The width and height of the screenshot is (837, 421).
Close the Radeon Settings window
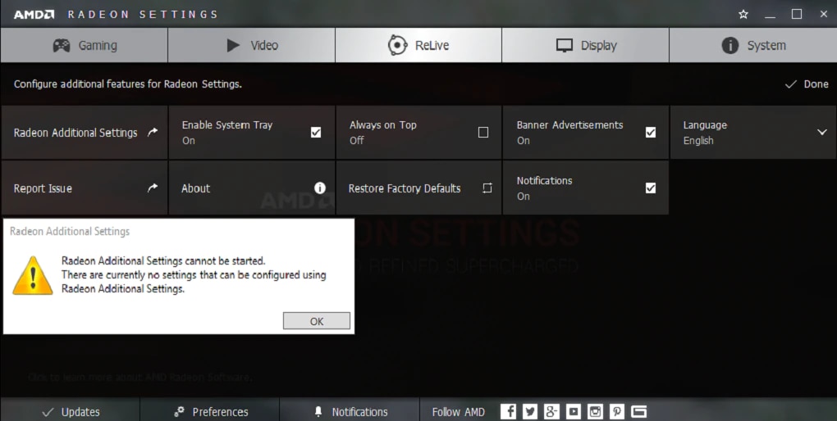824,15
